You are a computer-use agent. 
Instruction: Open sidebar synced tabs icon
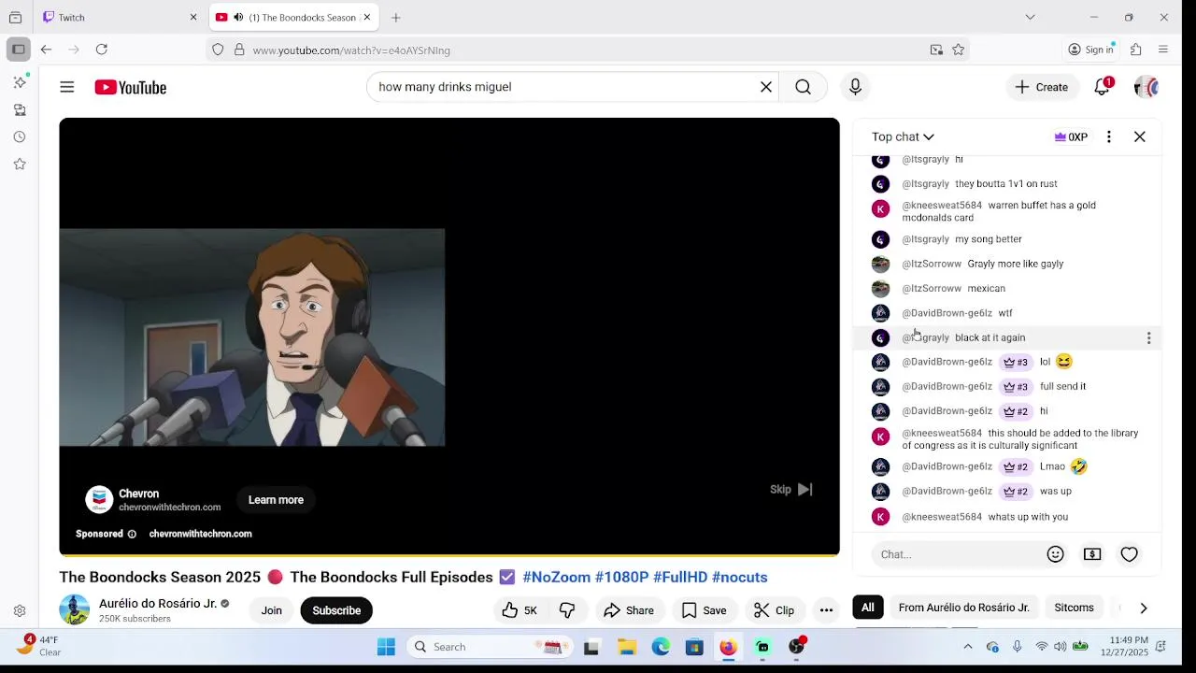click(x=20, y=109)
